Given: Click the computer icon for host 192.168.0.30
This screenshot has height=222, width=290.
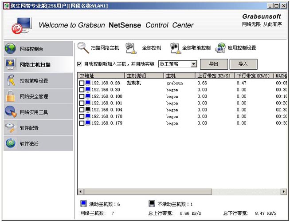Looking at the screenshot, I should (88, 90).
